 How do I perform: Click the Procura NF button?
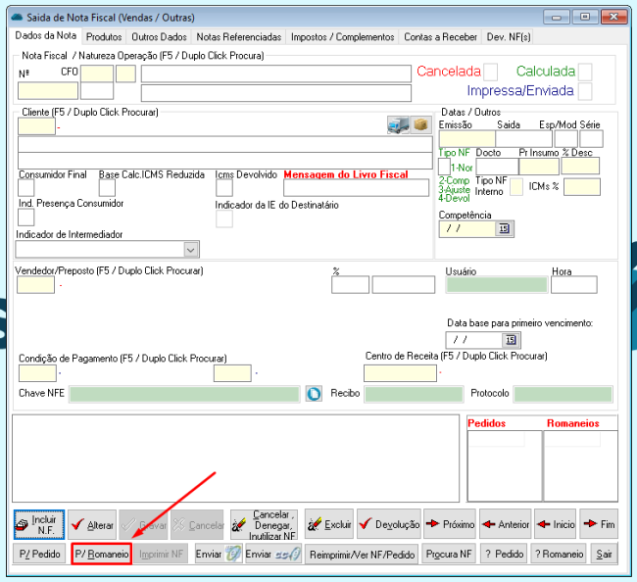pos(450,555)
